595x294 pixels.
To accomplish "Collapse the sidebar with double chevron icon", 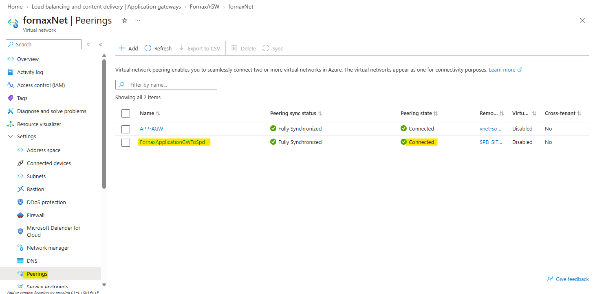I will tap(101, 44).
